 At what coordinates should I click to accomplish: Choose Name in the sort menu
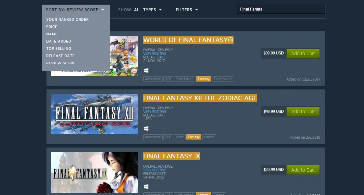pos(52,34)
